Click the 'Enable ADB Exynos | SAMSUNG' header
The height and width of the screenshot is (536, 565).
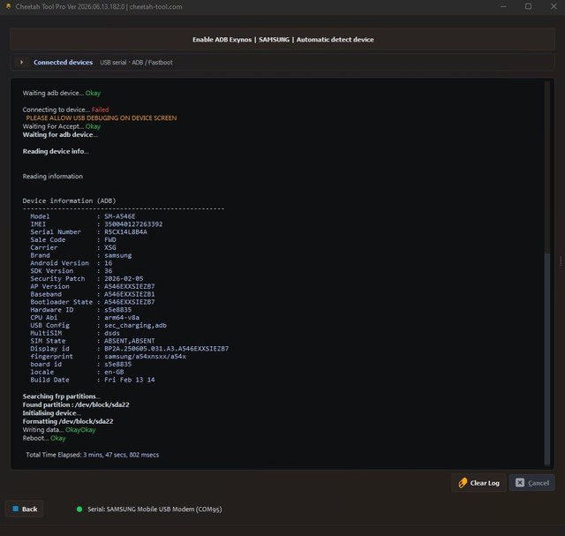[x=282, y=40]
